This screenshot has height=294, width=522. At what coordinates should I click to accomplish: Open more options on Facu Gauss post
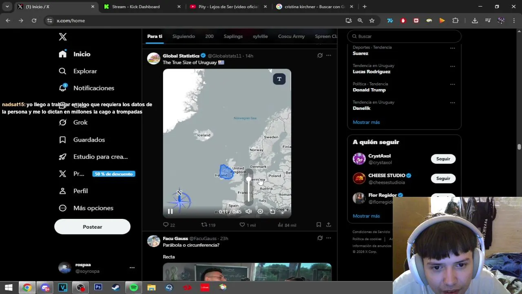pos(329,238)
